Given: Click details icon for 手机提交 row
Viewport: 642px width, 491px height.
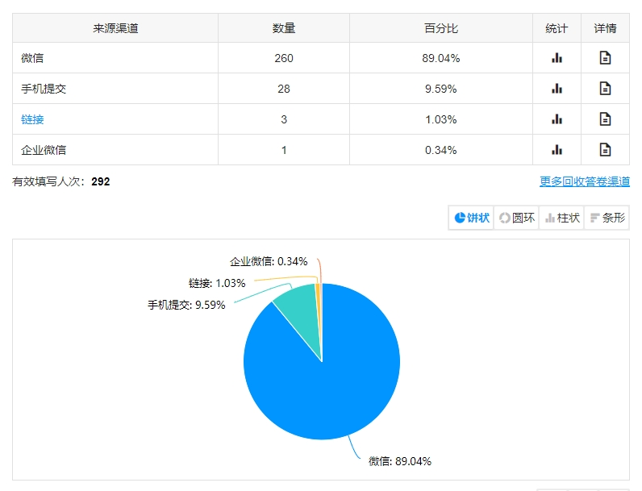Looking at the screenshot, I should (x=605, y=89).
